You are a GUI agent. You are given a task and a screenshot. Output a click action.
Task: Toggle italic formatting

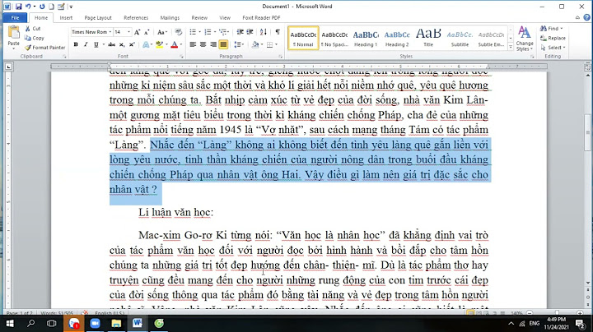86,44
